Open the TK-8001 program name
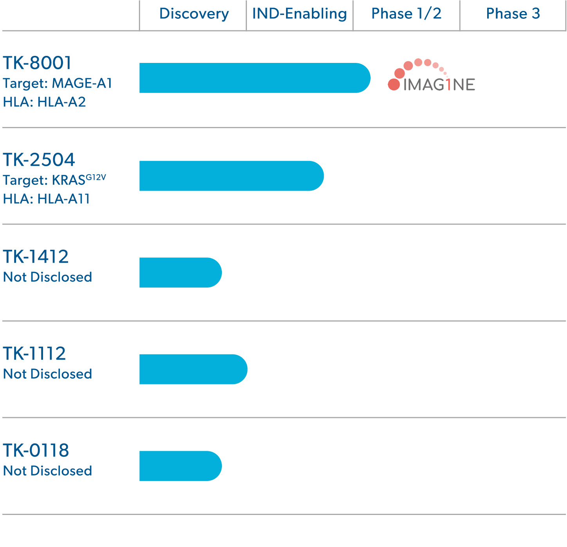This screenshot has width=567, height=547. [x=38, y=63]
